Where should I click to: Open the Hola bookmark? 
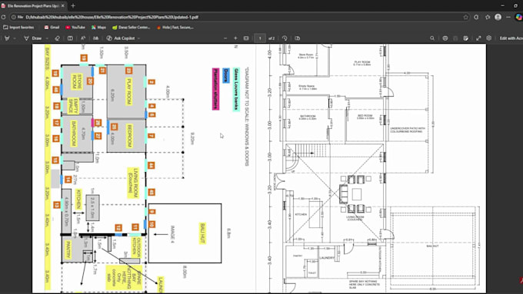175,28
